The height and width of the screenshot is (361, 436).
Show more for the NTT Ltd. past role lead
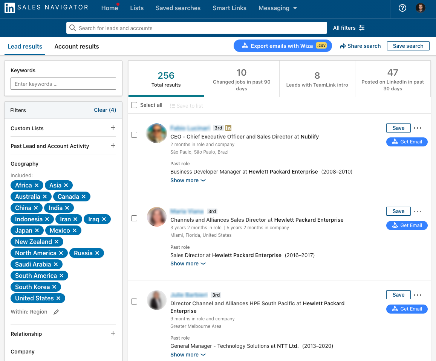188,355
